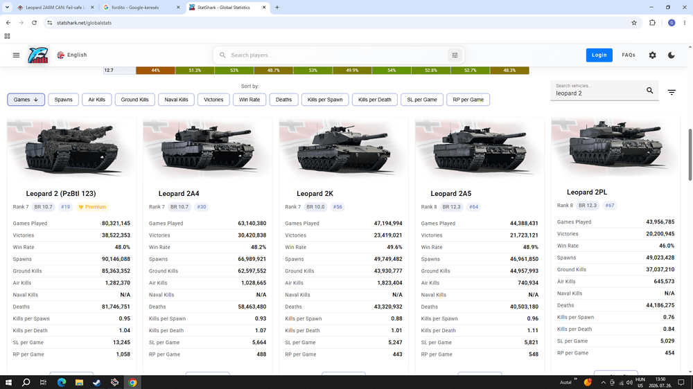Image resolution: width=693 pixels, height=389 pixels.
Task: Click the Leopard 2A4 title
Action: 179,193
